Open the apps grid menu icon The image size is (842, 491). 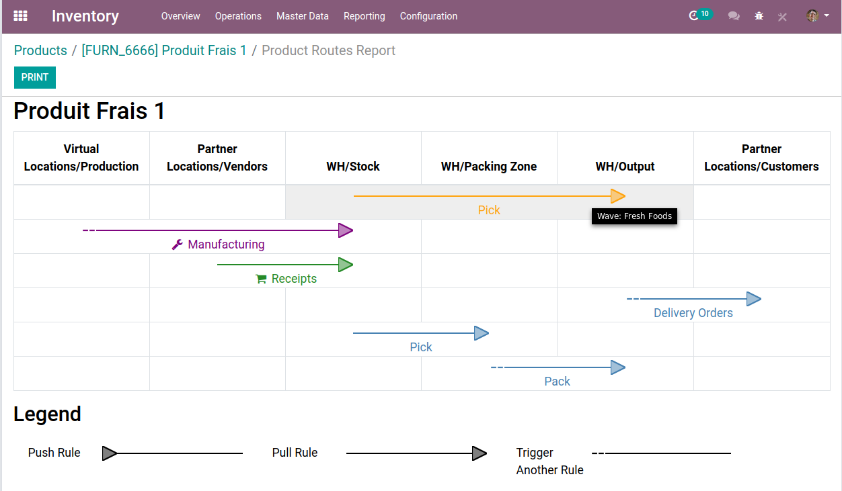click(x=20, y=15)
